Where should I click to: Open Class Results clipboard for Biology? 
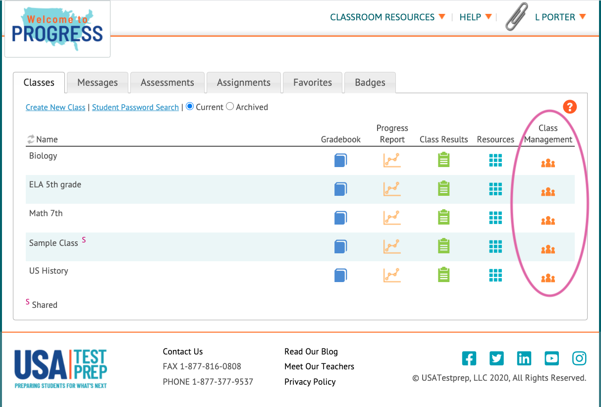tap(443, 160)
